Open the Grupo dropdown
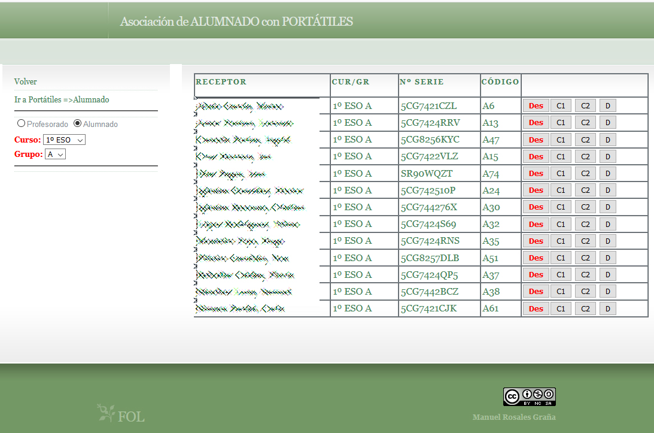The image size is (654, 433). pos(55,154)
